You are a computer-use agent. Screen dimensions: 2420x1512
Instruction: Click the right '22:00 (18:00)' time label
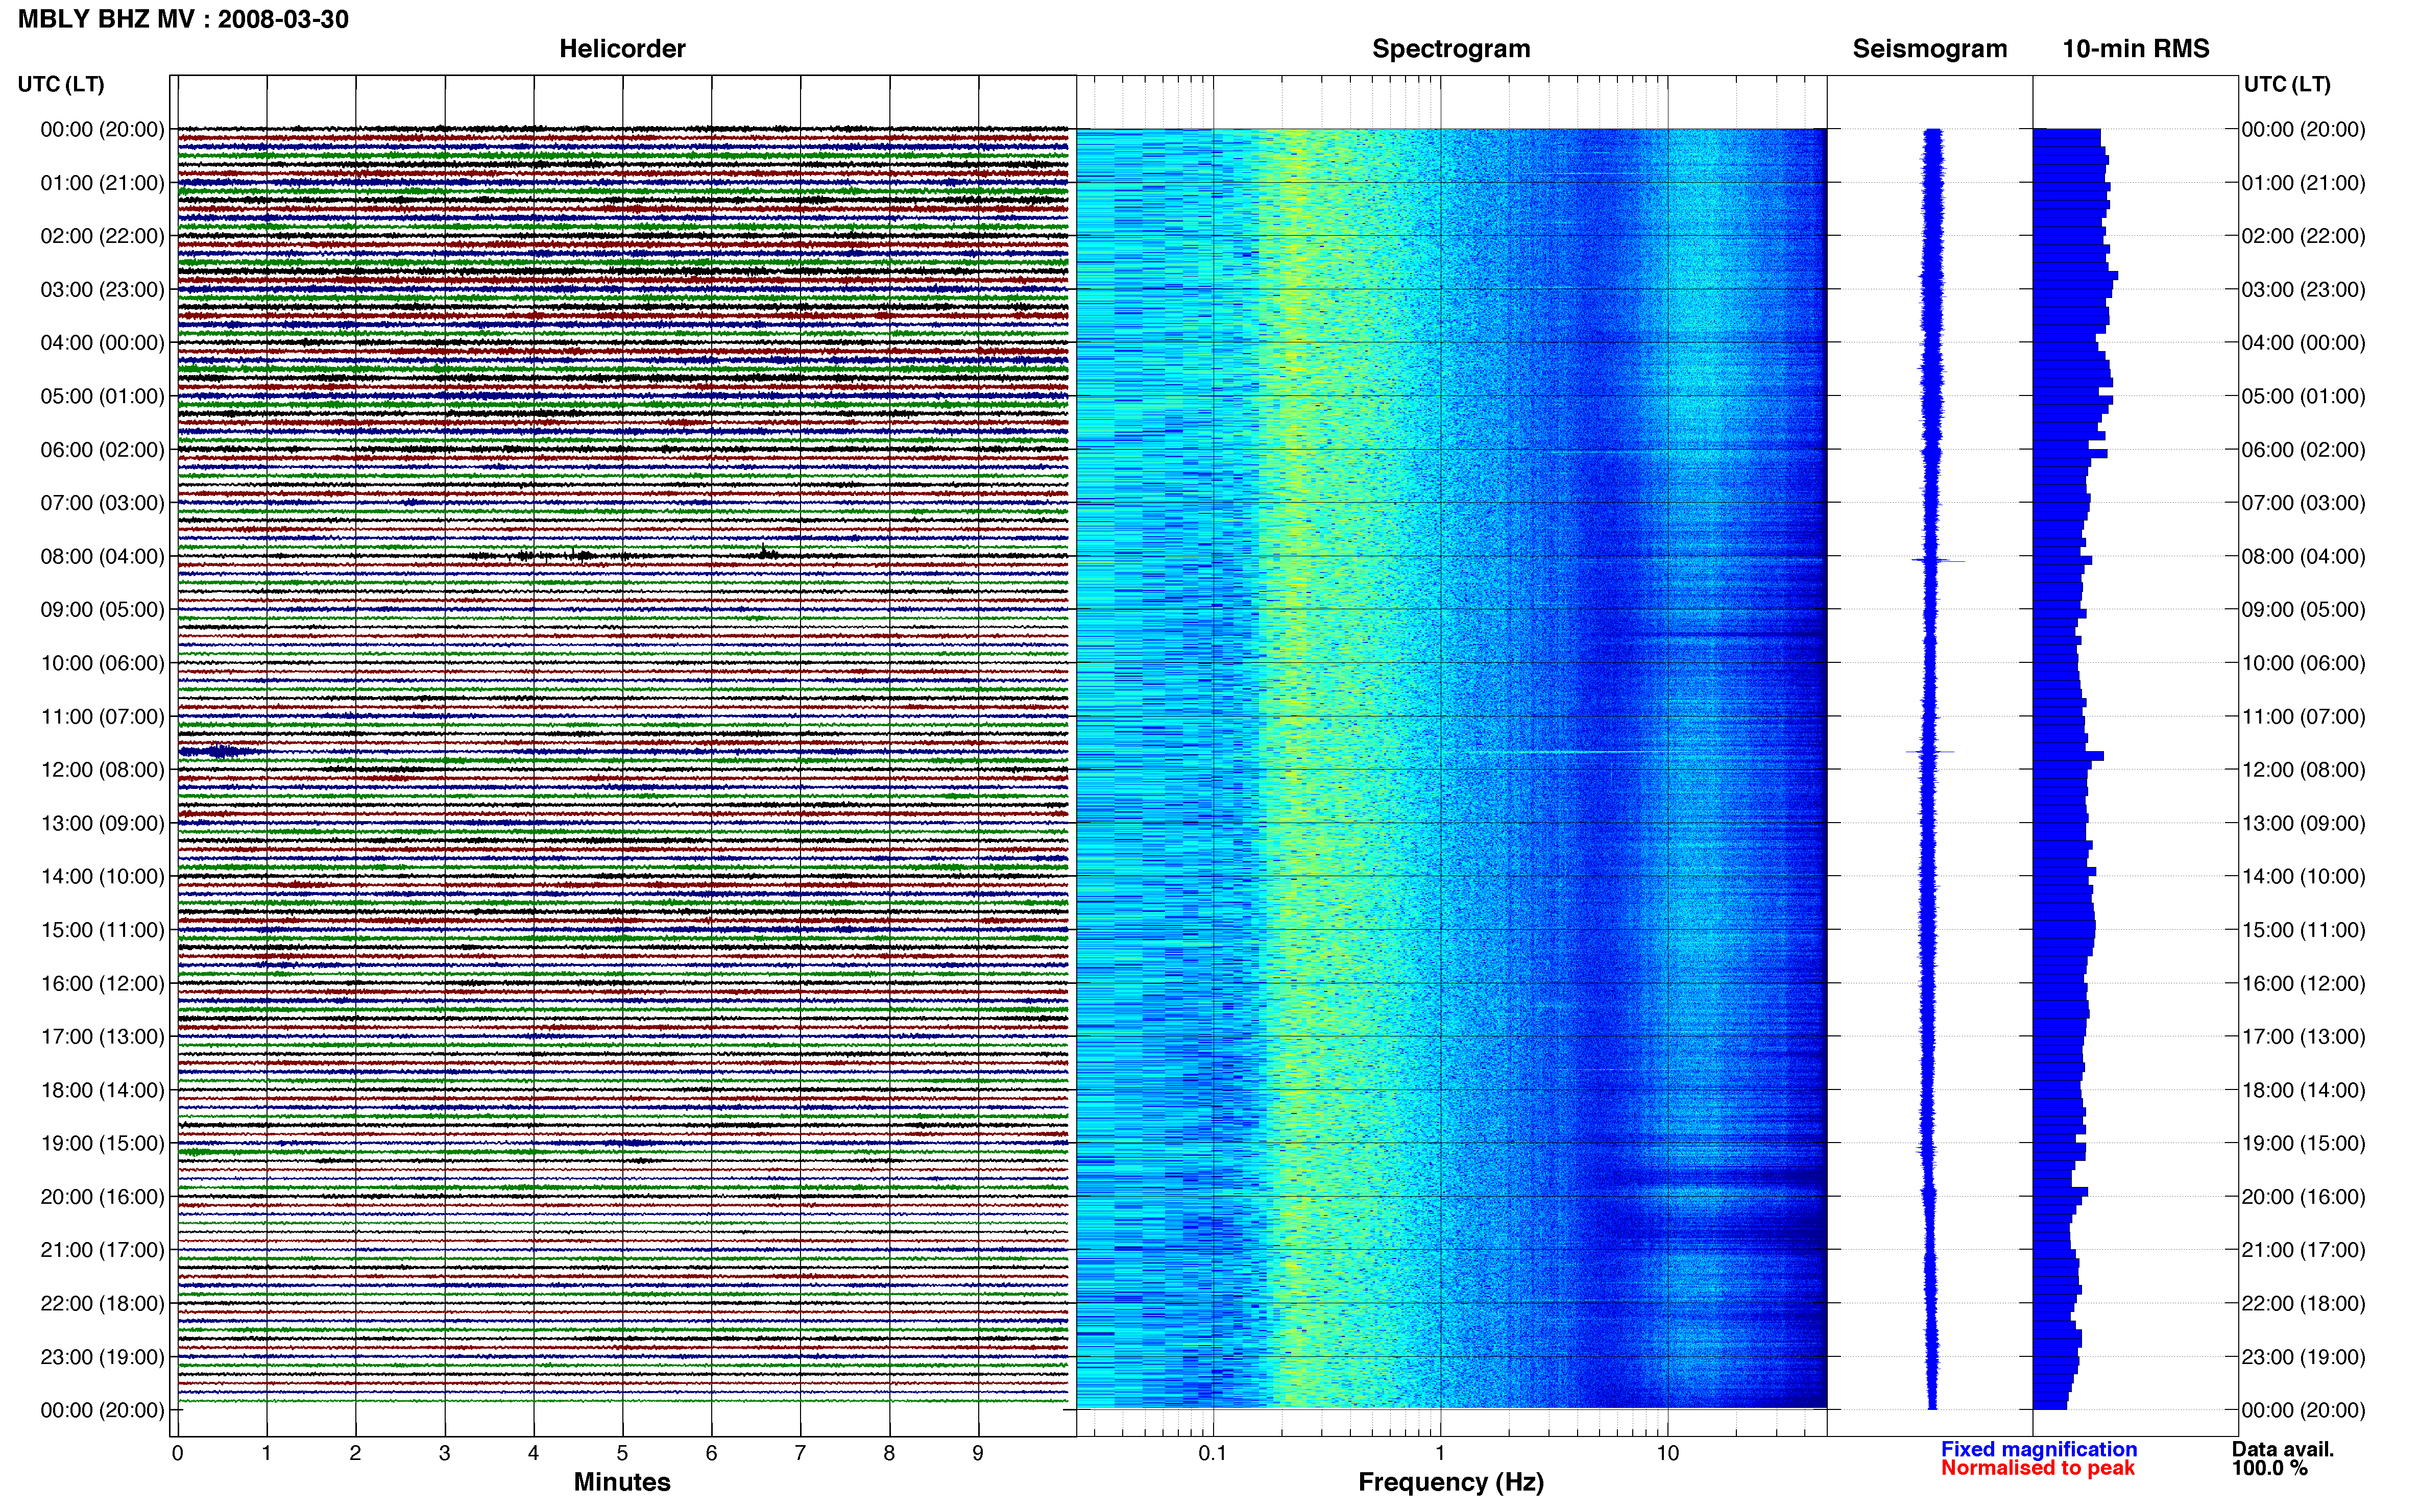(2304, 1304)
